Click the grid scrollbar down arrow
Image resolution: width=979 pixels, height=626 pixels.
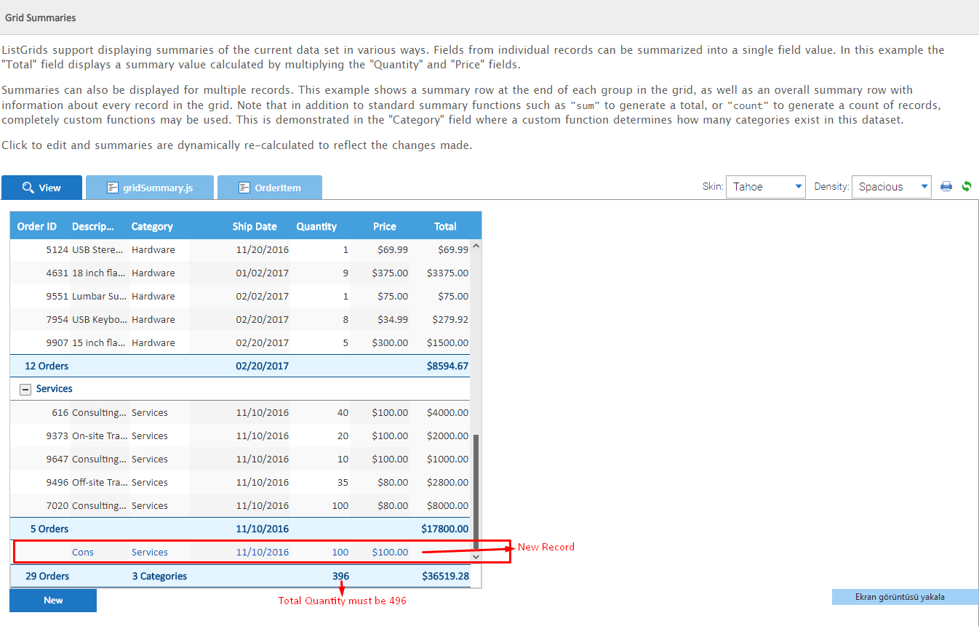[476, 556]
